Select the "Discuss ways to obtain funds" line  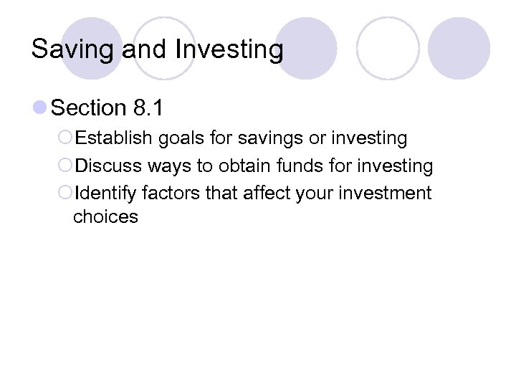tap(254, 166)
